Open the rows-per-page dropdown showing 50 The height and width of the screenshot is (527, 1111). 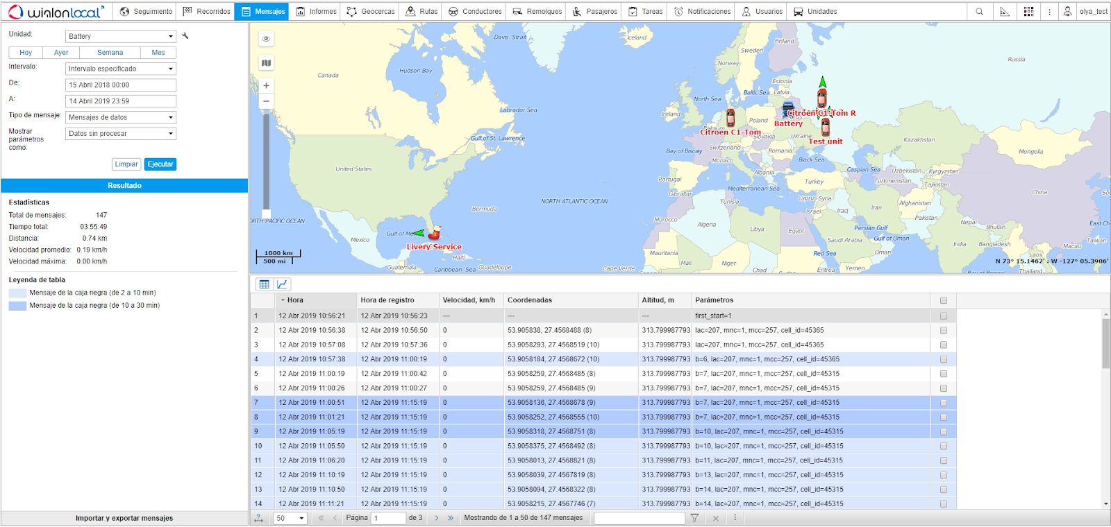[290, 518]
